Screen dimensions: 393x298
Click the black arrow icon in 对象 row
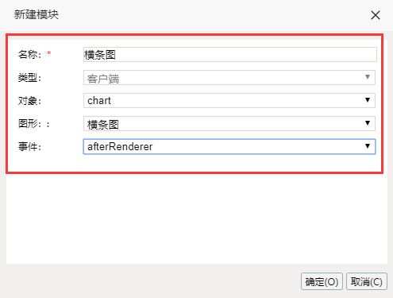(x=368, y=100)
